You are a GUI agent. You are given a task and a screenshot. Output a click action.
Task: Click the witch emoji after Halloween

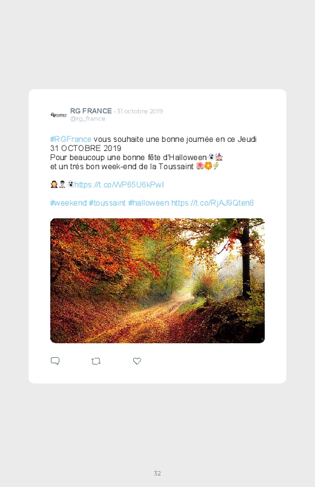click(219, 157)
